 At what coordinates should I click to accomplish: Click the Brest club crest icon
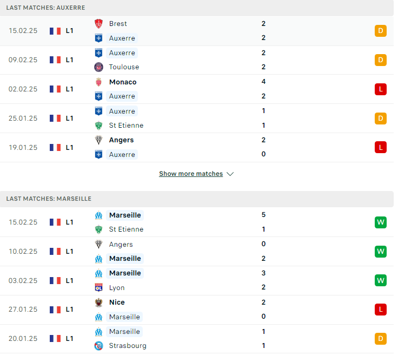click(x=99, y=24)
